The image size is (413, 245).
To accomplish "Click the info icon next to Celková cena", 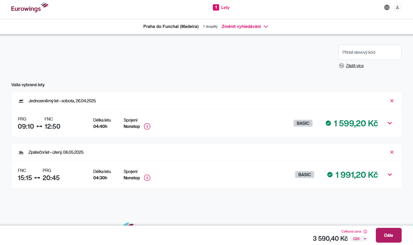I will [365, 232].
